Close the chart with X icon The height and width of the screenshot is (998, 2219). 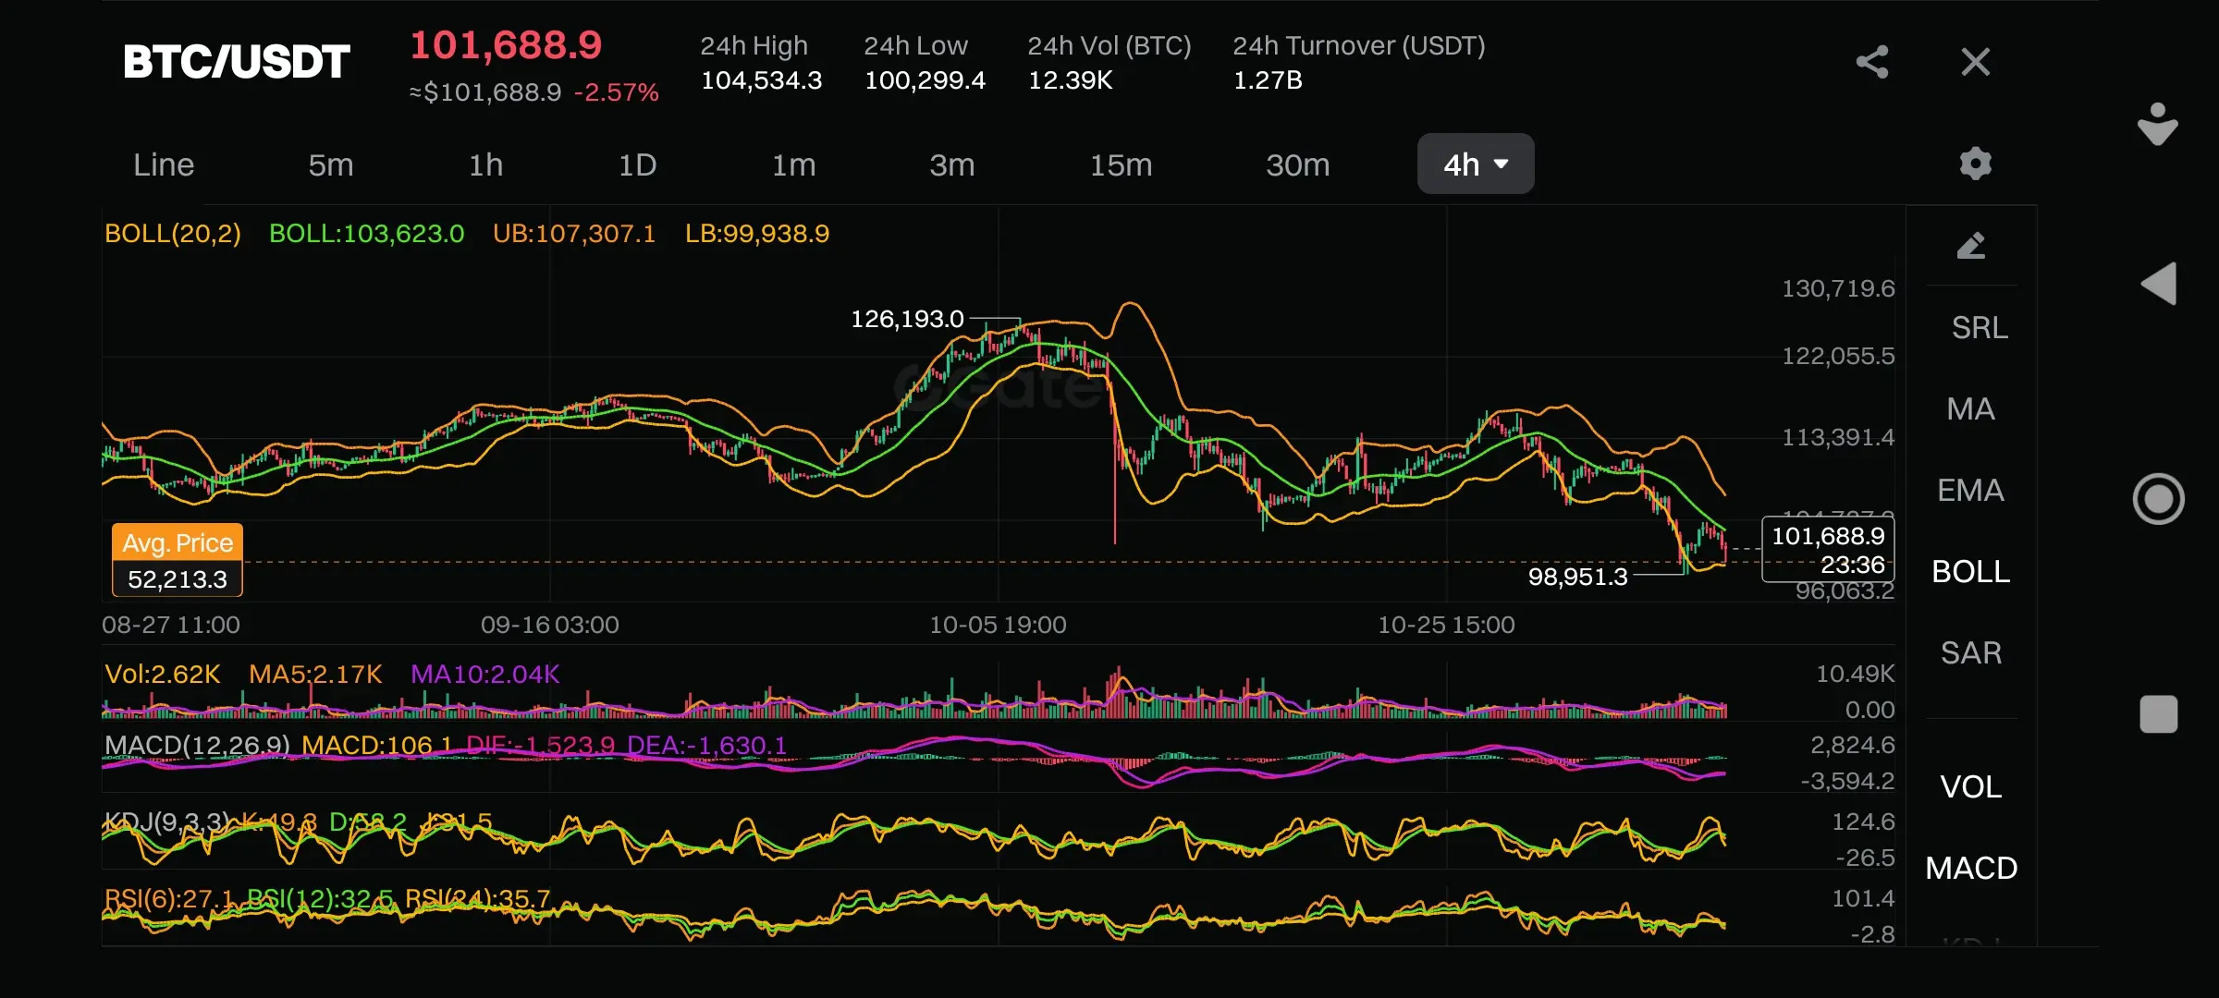pos(1975,62)
